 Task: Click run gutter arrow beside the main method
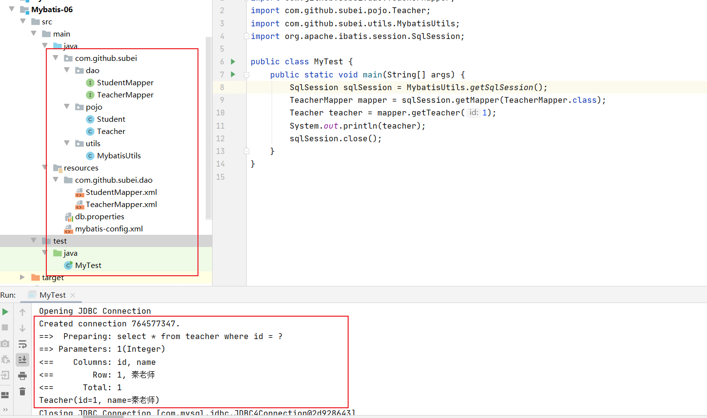pos(233,75)
